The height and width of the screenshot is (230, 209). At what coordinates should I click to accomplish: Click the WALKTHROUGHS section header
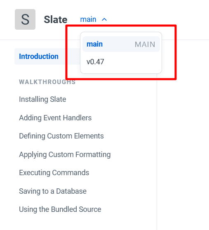click(47, 82)
